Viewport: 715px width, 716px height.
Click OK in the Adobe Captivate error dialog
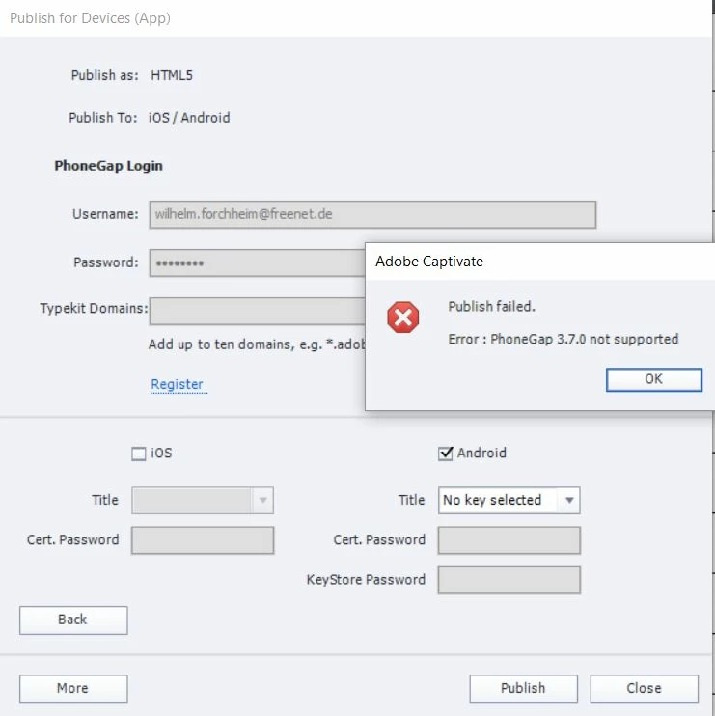tap(654, 379)
